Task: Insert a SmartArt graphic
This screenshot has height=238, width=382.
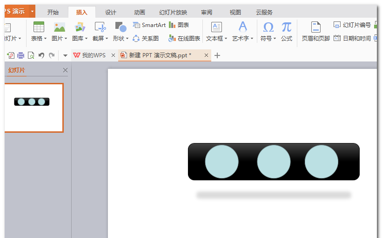Action: tap(149, 25)
